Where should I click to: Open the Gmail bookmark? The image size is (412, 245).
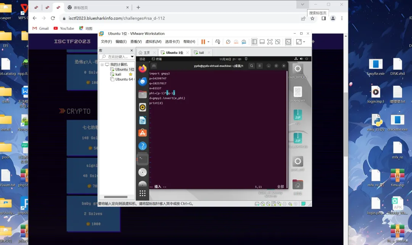click(x=40, y=28)
